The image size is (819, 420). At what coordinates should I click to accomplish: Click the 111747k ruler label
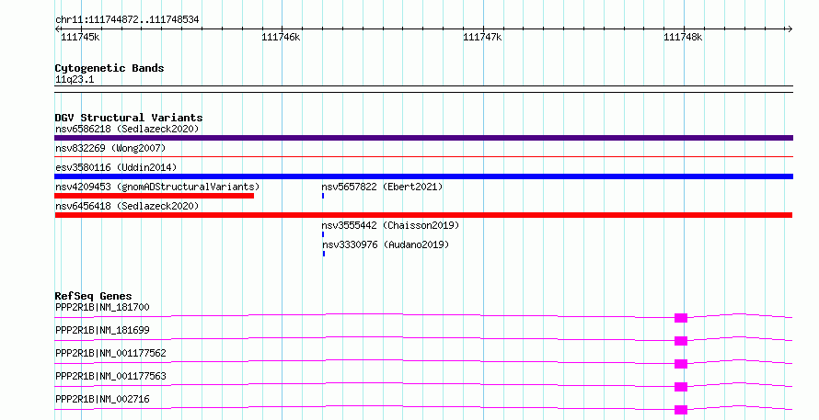[482, 37]
